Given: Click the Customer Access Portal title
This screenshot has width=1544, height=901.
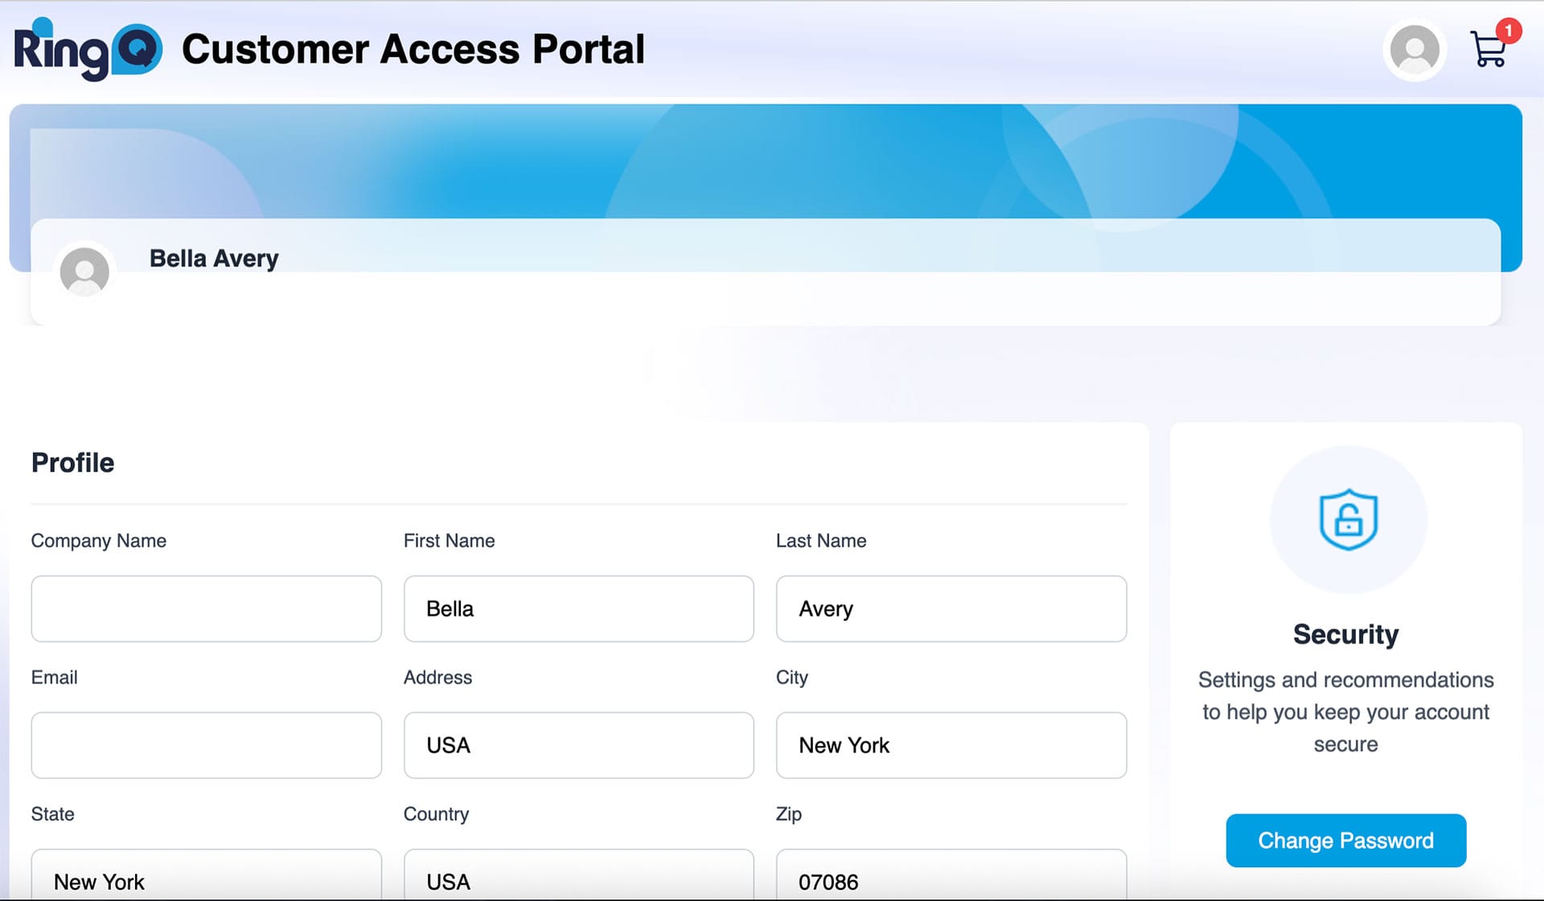Looking at the screenshot, I should (413, 50).
